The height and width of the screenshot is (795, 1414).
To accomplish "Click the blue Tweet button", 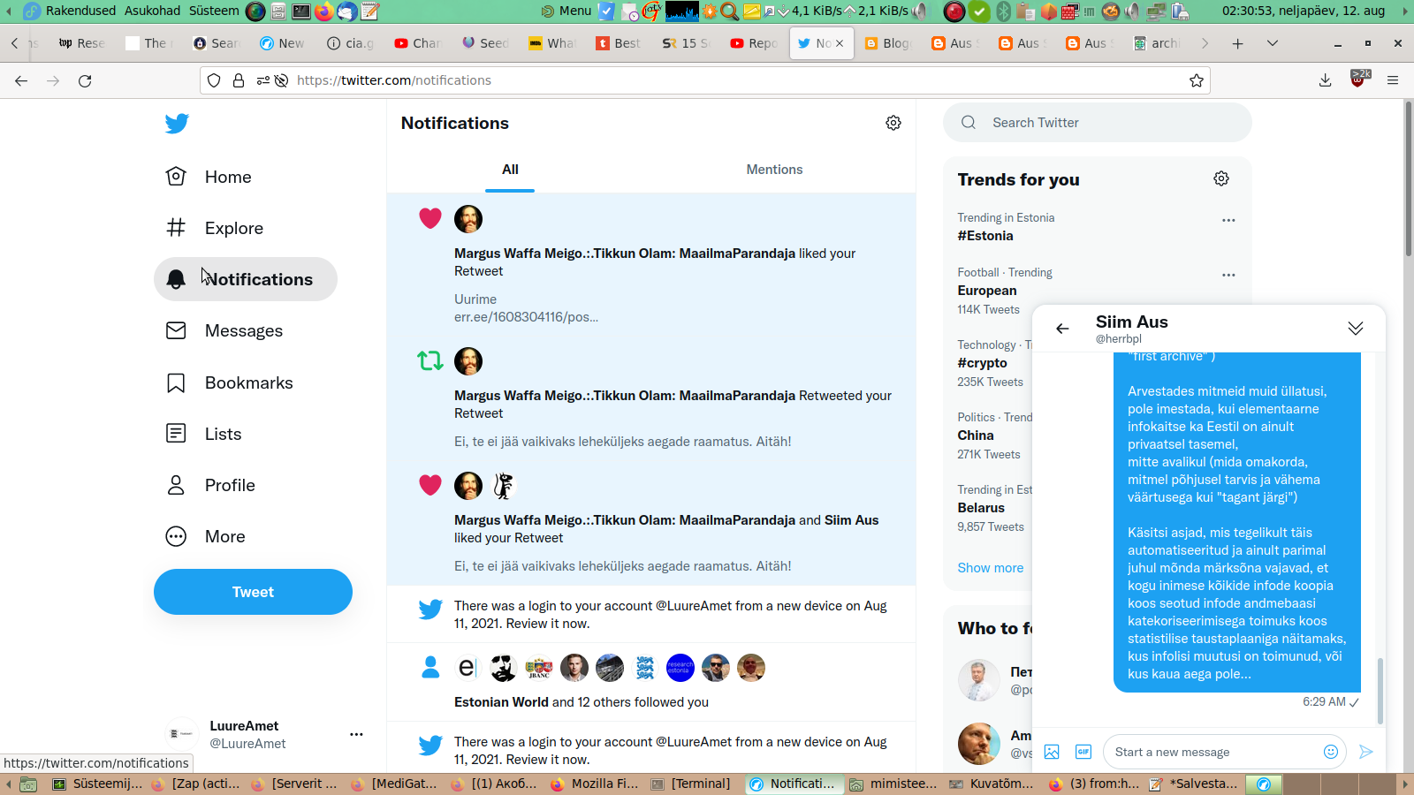I will click(253, 592).
